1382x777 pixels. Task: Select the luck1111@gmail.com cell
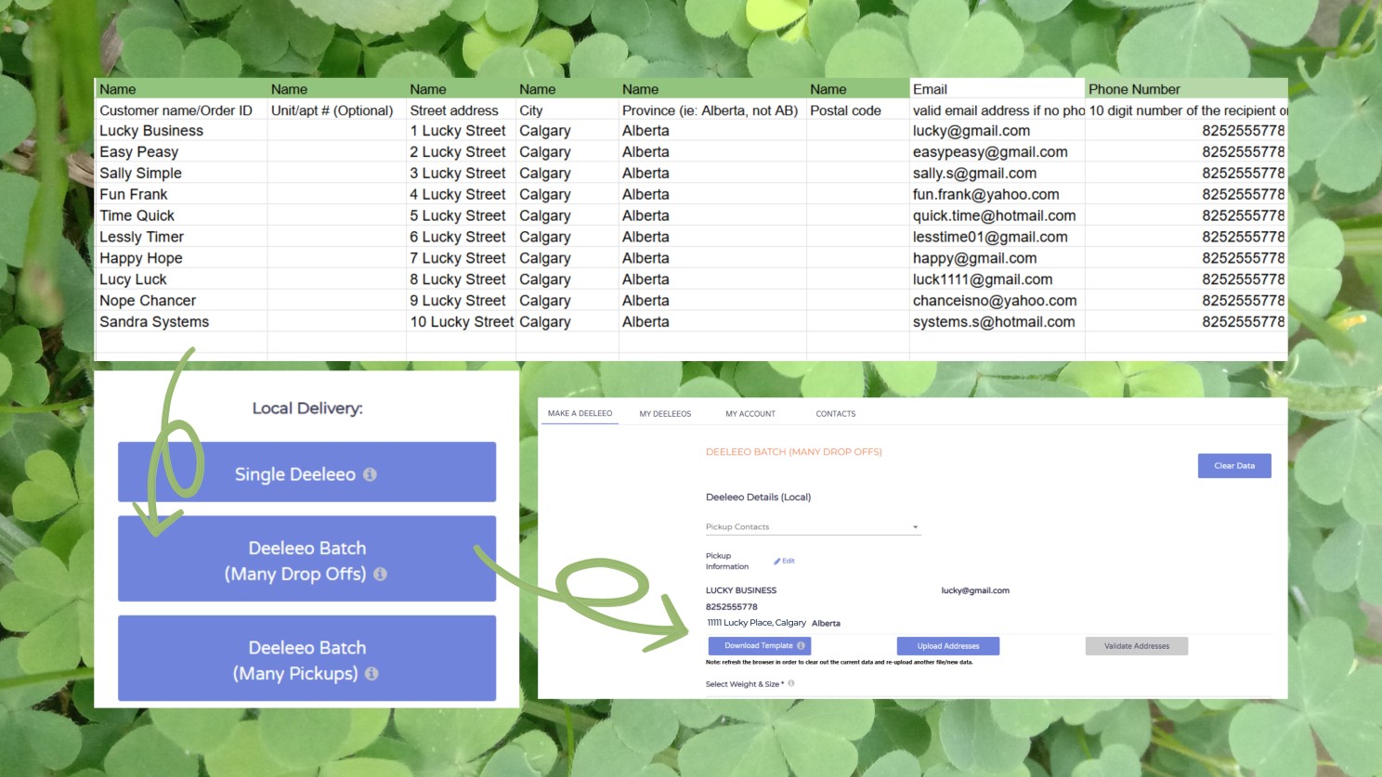pos(997,279)
